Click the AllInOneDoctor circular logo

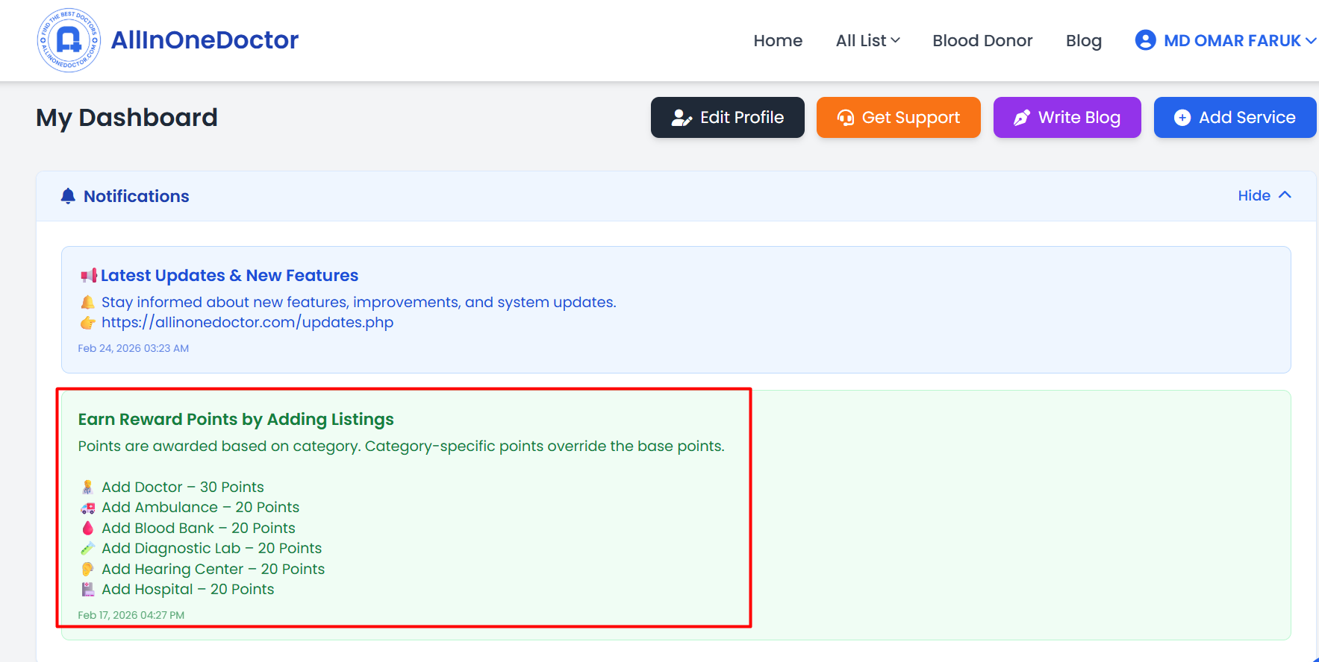point(69,40)
